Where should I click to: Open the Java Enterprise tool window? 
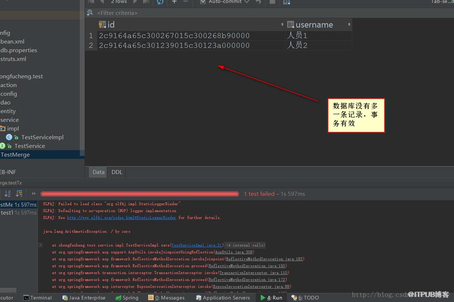click(x=84, y=297)
